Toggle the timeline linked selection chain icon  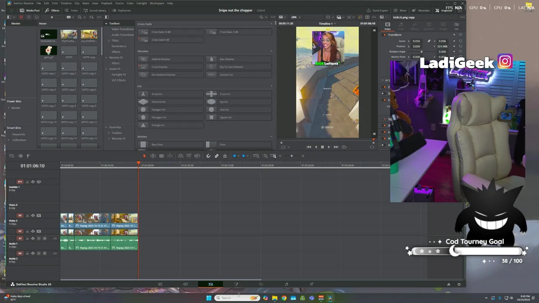tap(216, 156)
